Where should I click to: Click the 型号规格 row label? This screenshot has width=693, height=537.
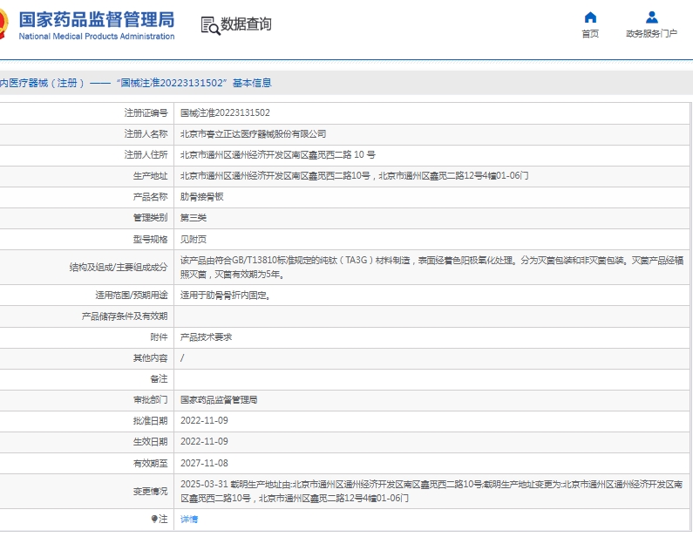point(150,239)
